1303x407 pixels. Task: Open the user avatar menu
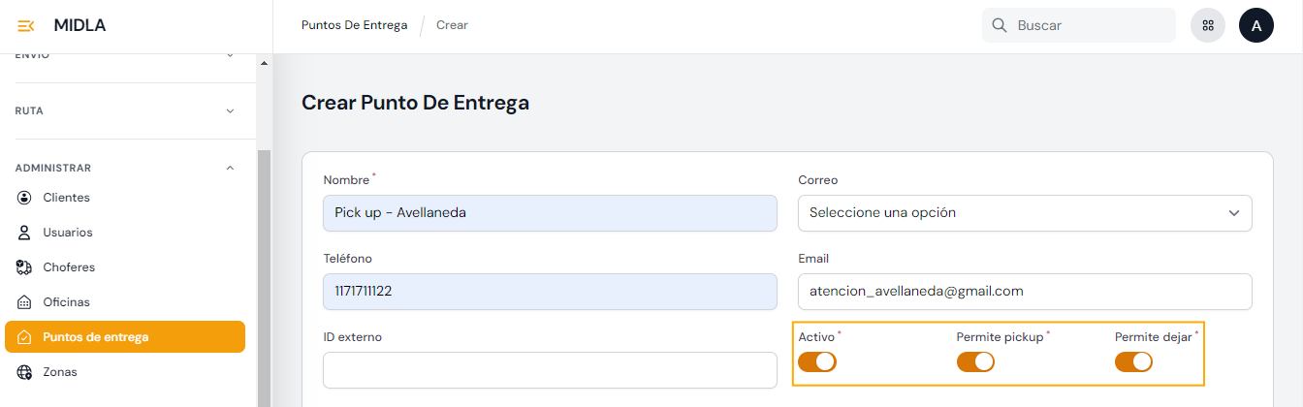1256,26
